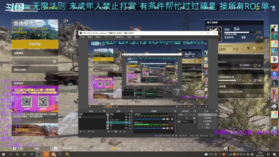Expand second mission card options dots
The width and height of the screenshot is (279, 157).
click(261, 72)
